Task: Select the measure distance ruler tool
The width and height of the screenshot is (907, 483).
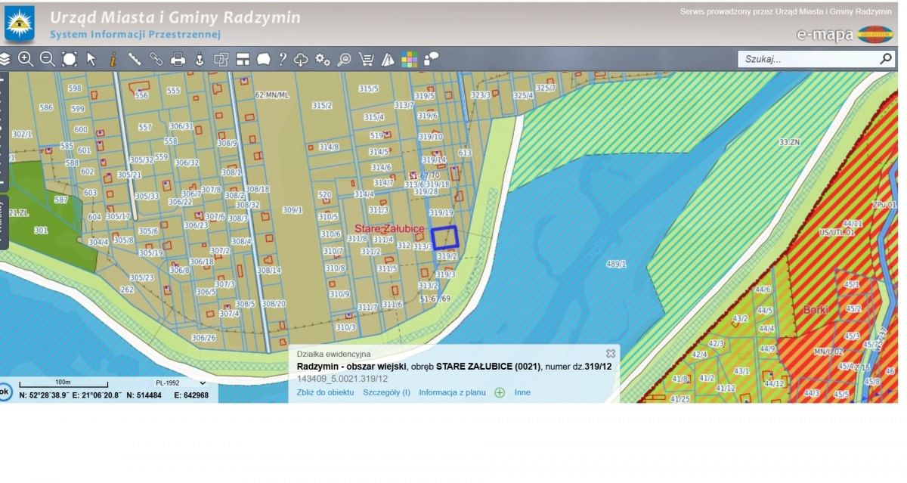Action: coord(135,59)
